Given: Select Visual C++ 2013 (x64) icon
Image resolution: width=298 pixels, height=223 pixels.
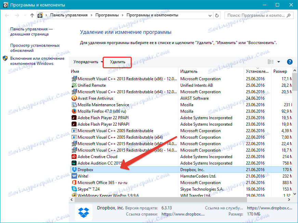Looking at the screenshot, I should click(x=74, y=92).
